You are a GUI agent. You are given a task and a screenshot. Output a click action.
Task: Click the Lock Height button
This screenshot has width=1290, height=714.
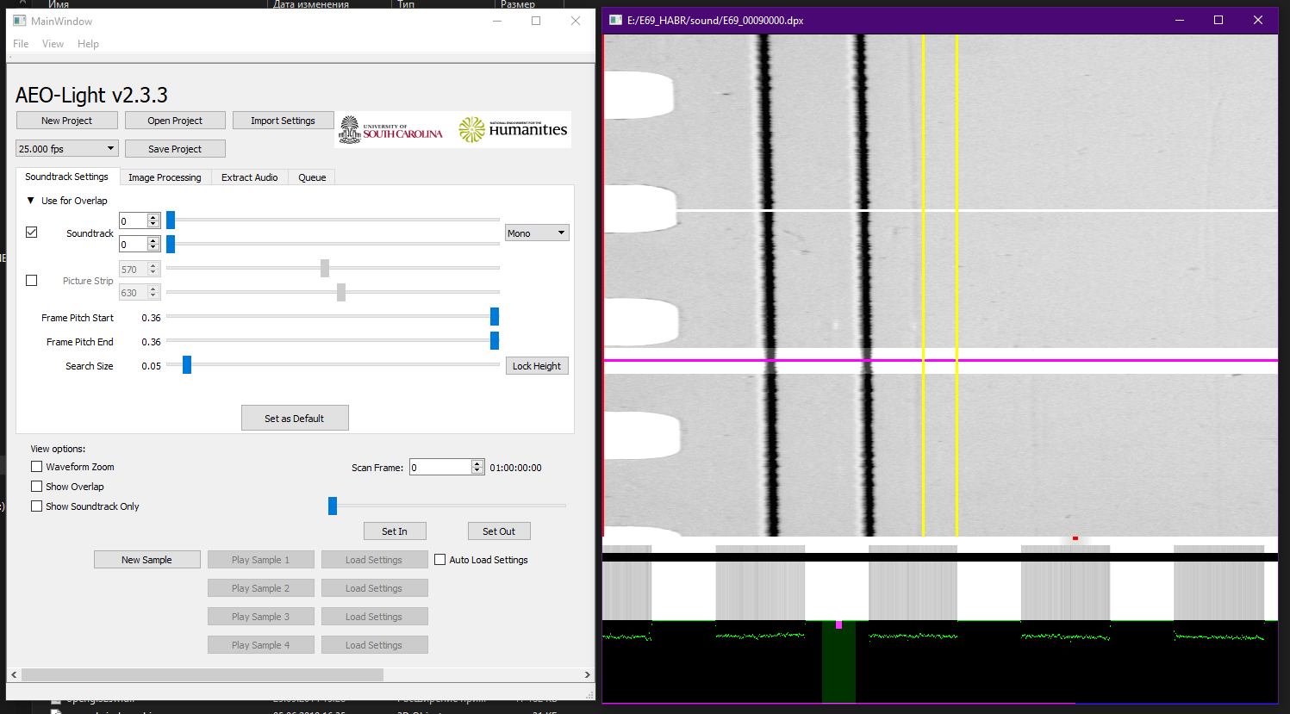pyautogui.click(x=537, y=366)
